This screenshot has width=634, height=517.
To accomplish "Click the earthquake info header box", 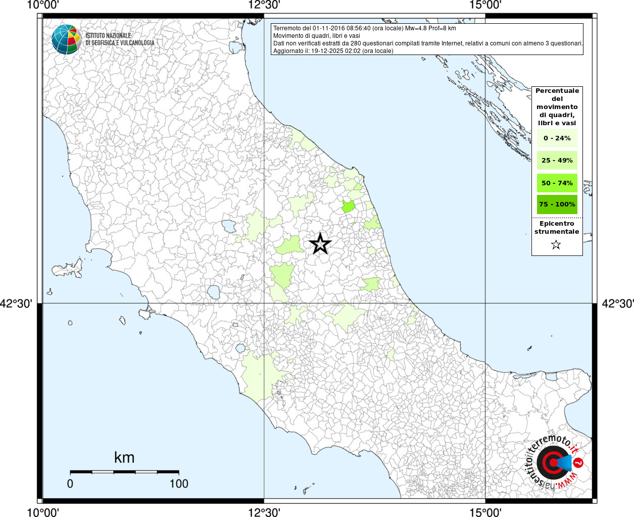I will tap(427, 39).
